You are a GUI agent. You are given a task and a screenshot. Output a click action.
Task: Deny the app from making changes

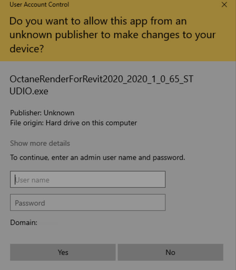coord(170,252)
